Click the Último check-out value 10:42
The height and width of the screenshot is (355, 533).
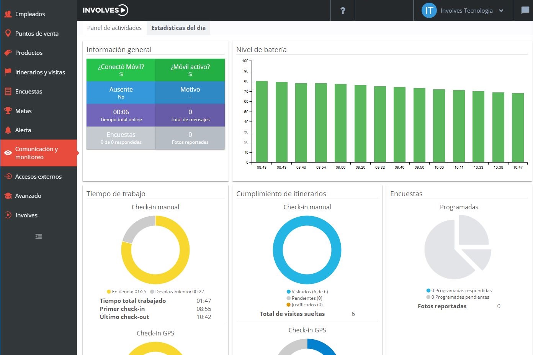tap(204, 317)
